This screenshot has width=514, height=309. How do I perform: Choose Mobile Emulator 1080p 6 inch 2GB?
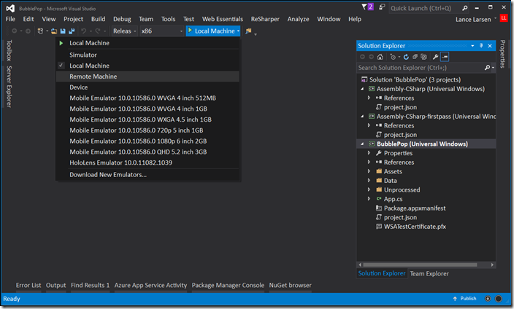click(147, 141)
